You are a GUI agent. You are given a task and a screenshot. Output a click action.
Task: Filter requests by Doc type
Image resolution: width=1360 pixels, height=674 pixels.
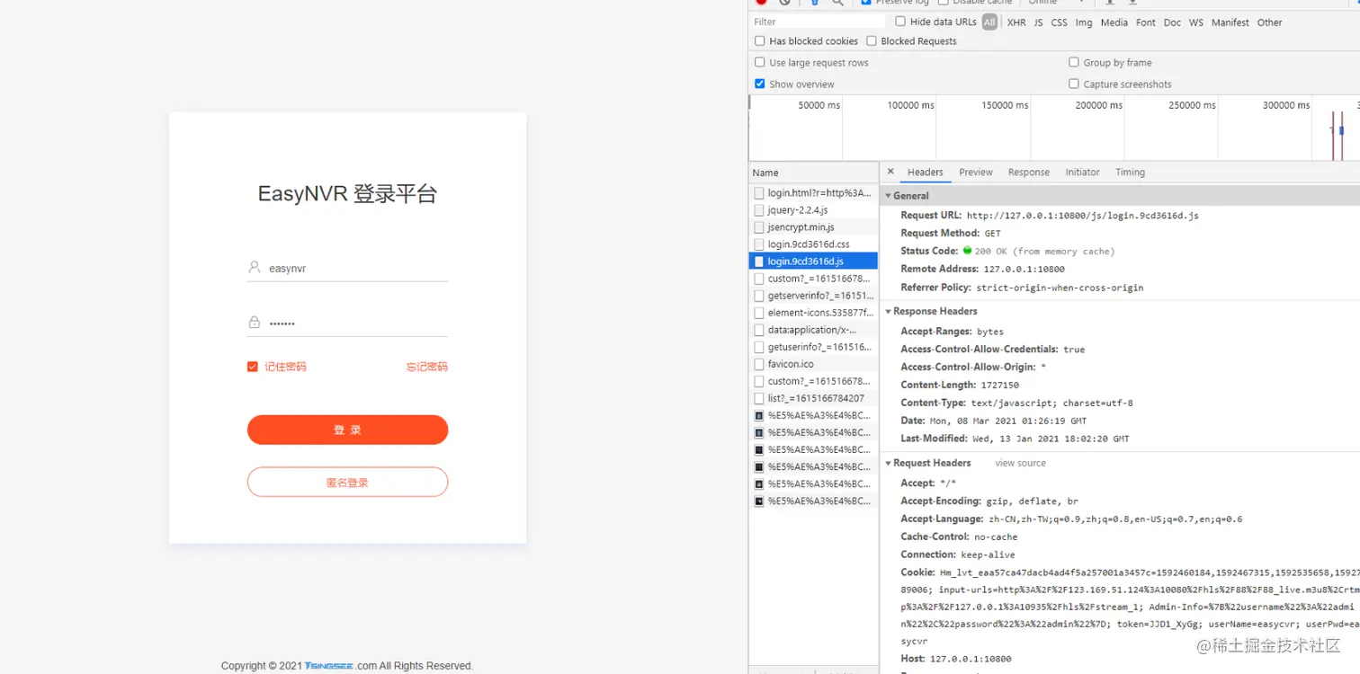[x=1172, y=22]
